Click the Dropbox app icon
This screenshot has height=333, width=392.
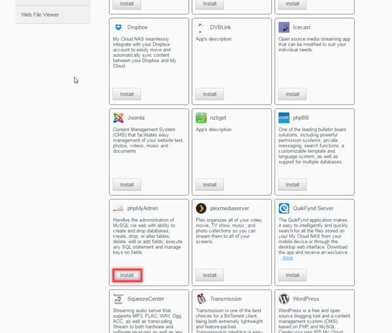click(x=118, y=27)
